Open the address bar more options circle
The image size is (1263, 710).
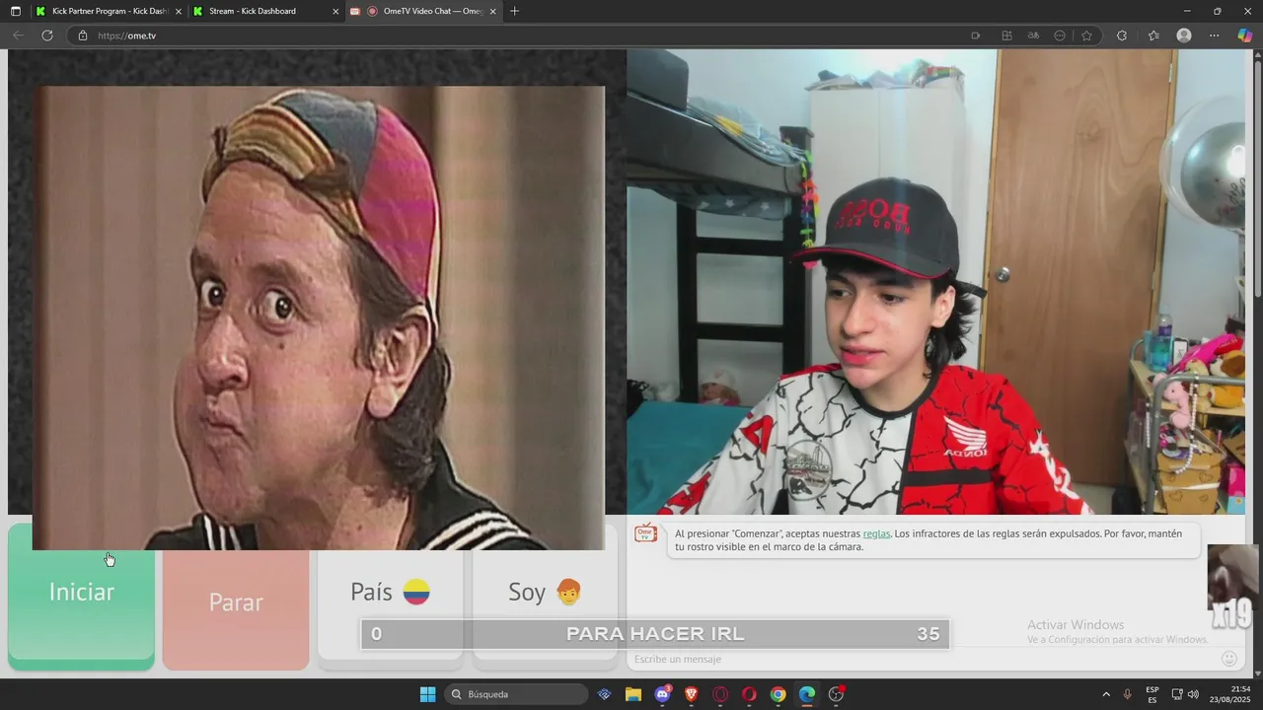(x=1060, y=35)
